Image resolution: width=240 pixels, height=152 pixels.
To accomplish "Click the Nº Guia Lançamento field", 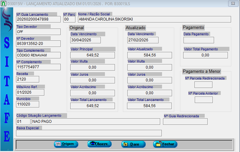I will [x=38, y=19].
